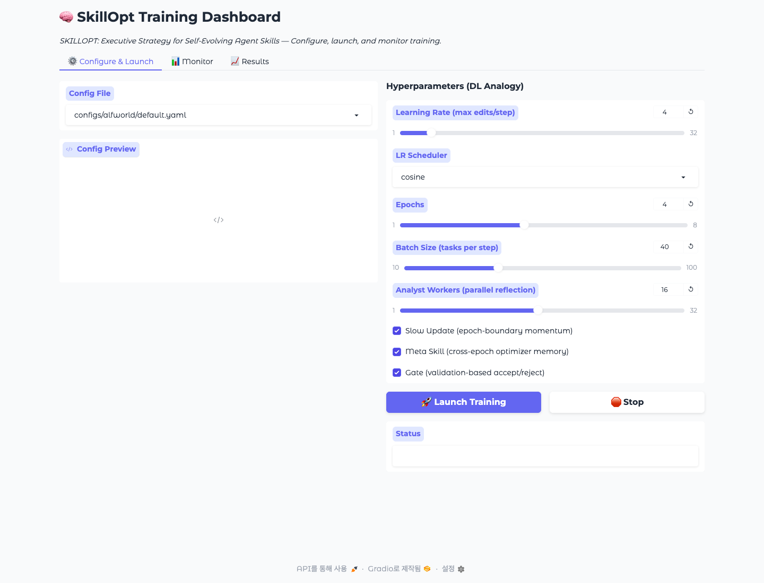Screen dimensions: 764x583
Task: Click the Status label
Action: click(408, 434)
